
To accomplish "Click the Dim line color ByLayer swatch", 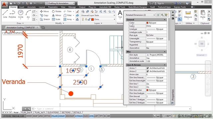I will pyautogui.click(x=147, y=90).
